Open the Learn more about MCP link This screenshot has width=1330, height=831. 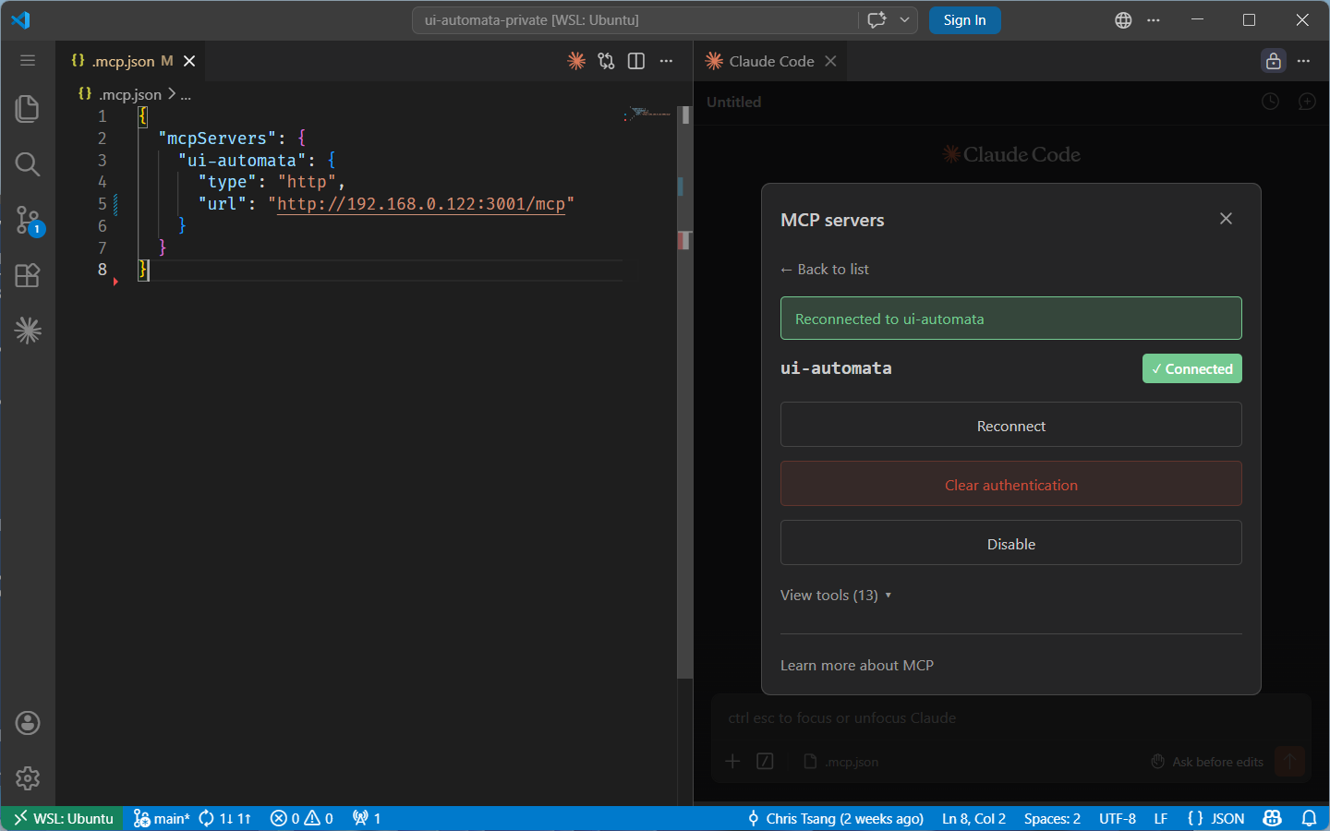point(856,665)
